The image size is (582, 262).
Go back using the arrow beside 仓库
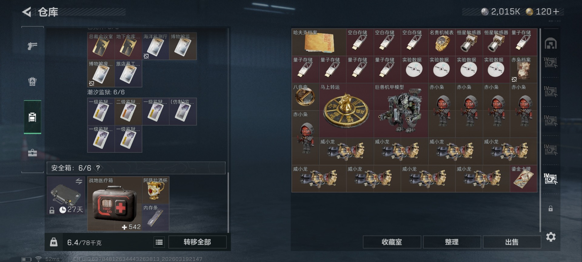(27, 12)
